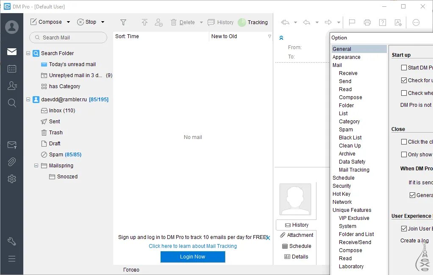Click the print icon in reading toolbar
The image size is (433, 275).
point(367,22)
